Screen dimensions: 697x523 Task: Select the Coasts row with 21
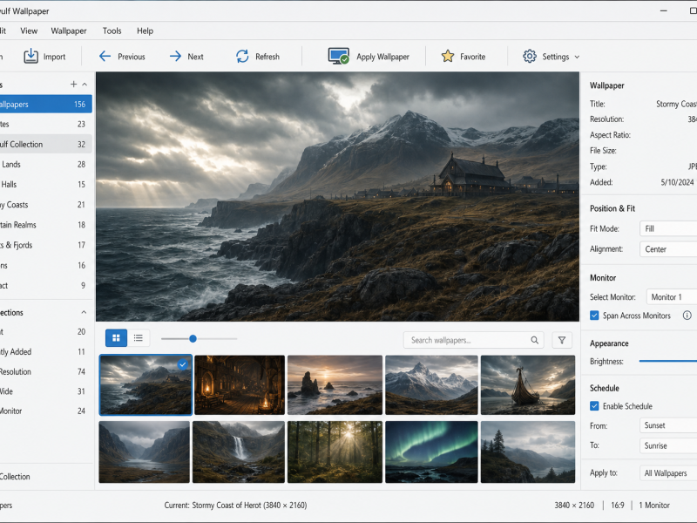(45, 205)
